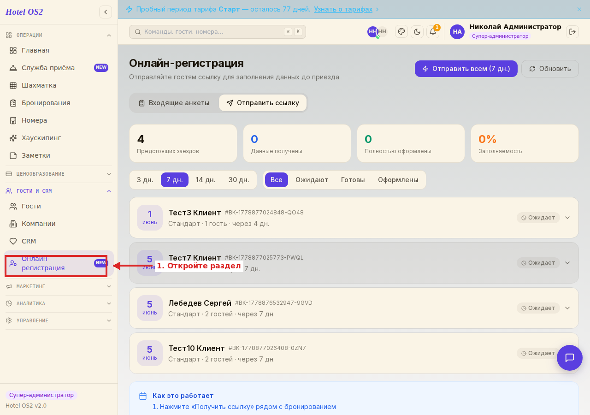This screenshot has width=590, height=415.
Task: Open Хаускипинг section
Action: tap(59, 138)
